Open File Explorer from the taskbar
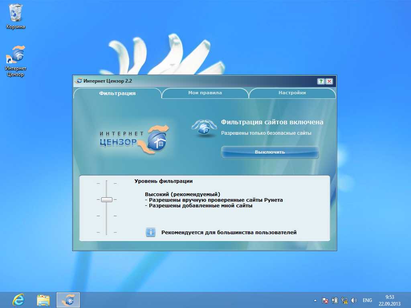Image resolution: width=411 pixels, height=308 pixels. point(43,300)
